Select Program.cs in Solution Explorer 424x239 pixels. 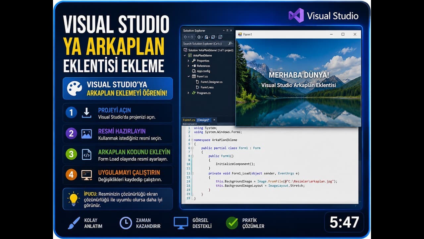[x=204, y=93]
